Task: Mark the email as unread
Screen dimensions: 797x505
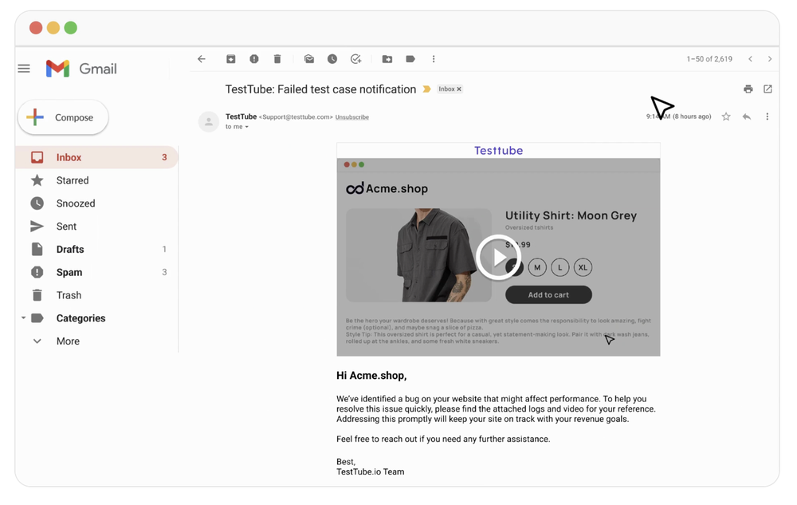Action: click(309, 59)
